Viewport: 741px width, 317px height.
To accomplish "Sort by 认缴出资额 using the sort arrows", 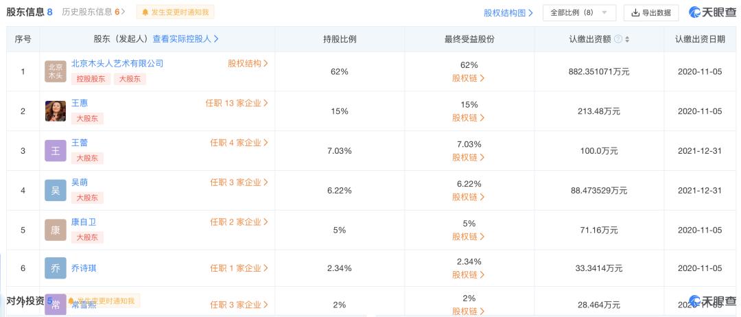I will click(627, 39).
